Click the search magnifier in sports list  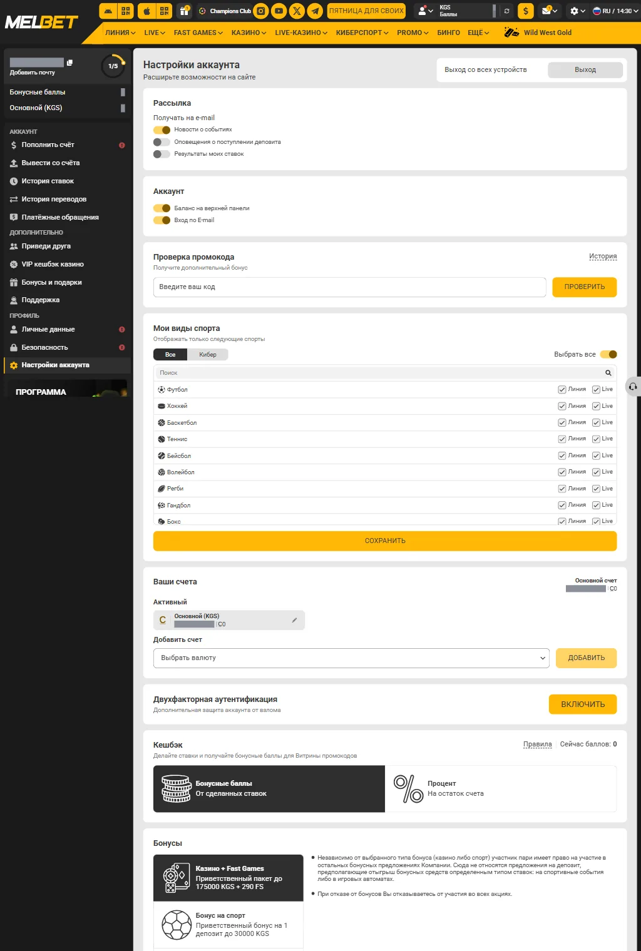coord(608,373)
